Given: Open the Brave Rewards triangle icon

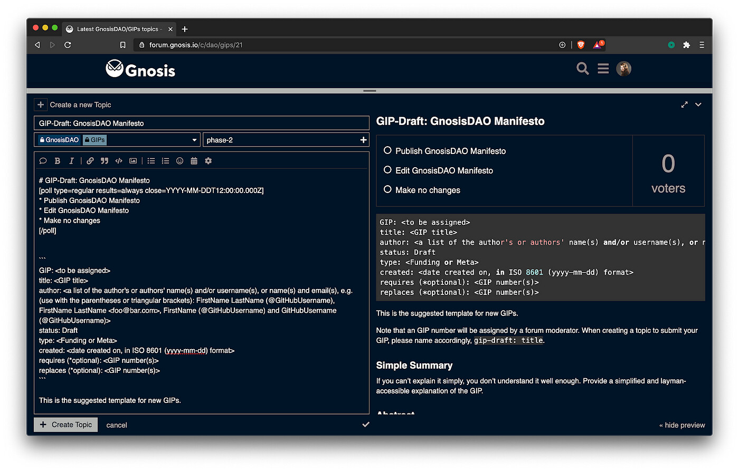Looking at the screenshot, I should tap(598, 45).
